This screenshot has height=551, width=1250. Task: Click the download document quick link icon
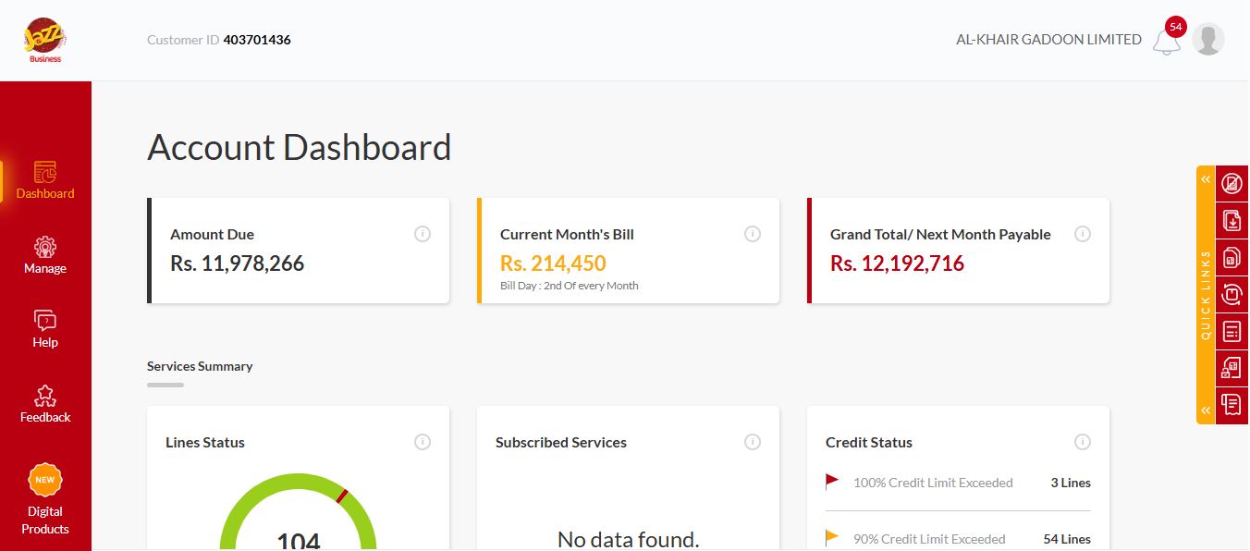pyautogui.click(x=1232, y=220)
